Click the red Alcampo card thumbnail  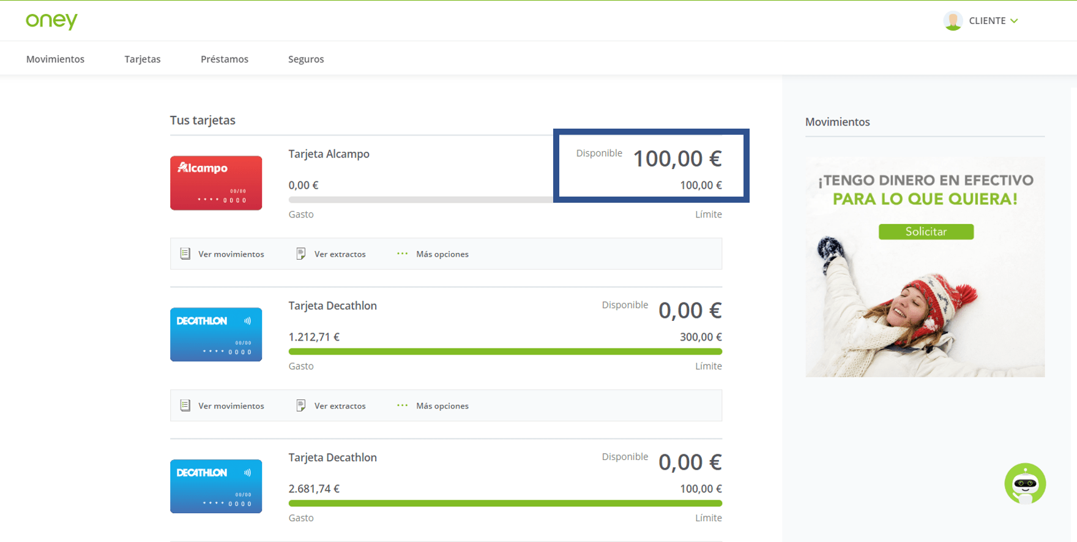[216, 183]
